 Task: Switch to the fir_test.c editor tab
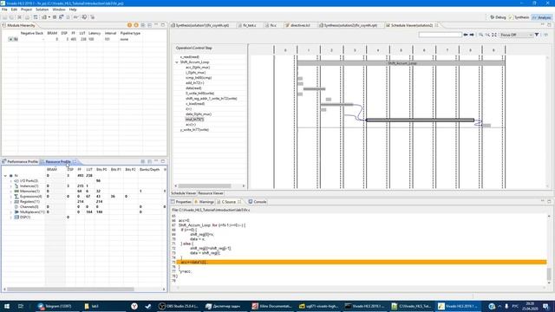pyautogui.click(x=247, y=25)
